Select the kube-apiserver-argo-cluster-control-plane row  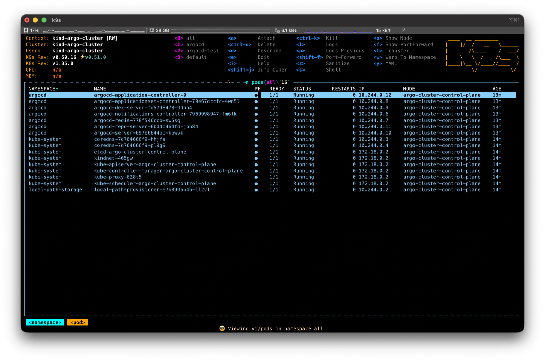click(272, 165)
